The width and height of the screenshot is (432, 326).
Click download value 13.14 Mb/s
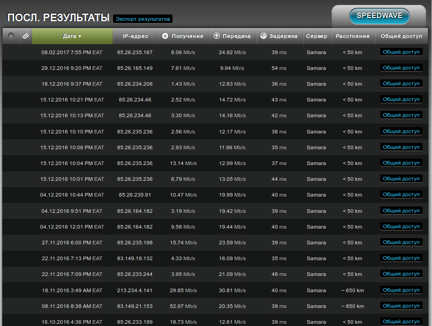click(183, 163)
